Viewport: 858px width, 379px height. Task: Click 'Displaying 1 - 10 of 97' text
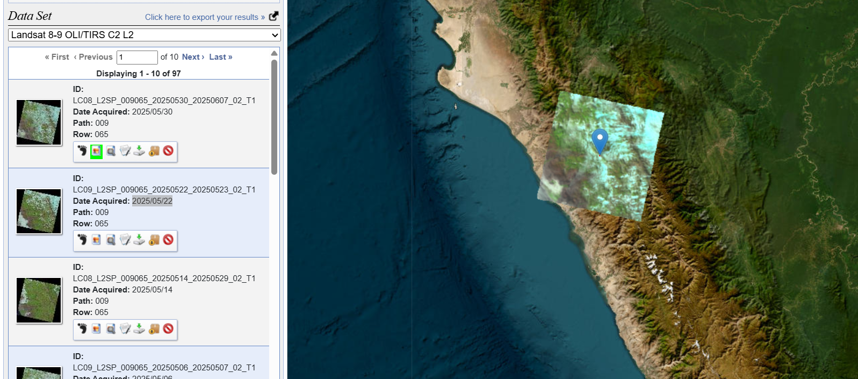click(x=139, y=74)
